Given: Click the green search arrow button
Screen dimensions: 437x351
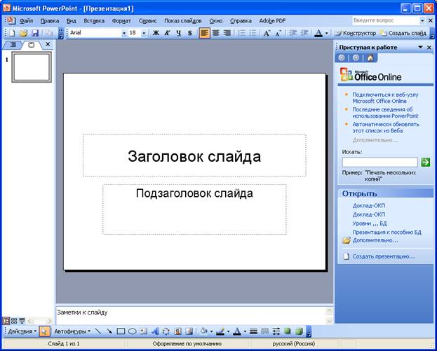Looking at the screenshot, I should click(425, 162).
